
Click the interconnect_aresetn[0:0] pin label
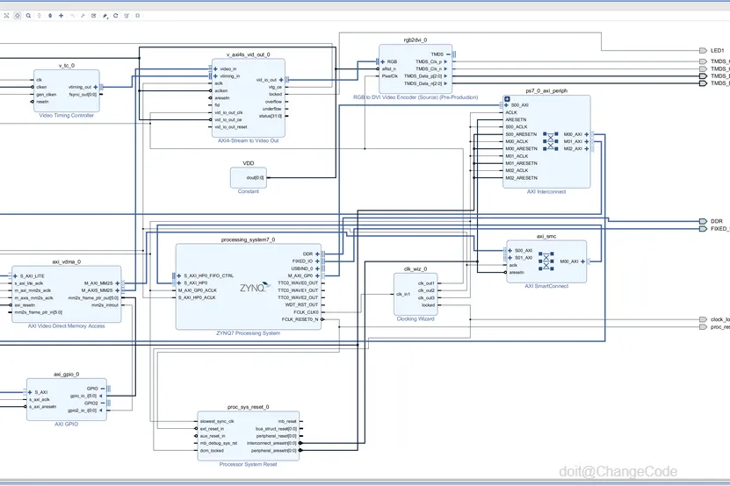271,443
